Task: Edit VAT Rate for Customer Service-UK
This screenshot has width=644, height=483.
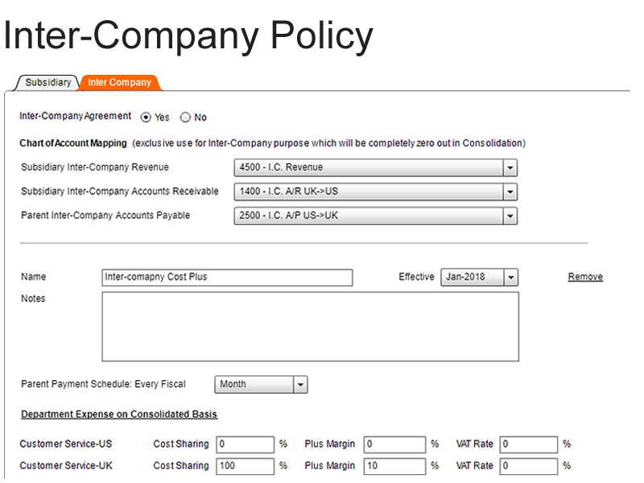Action: tap(528, 466)
